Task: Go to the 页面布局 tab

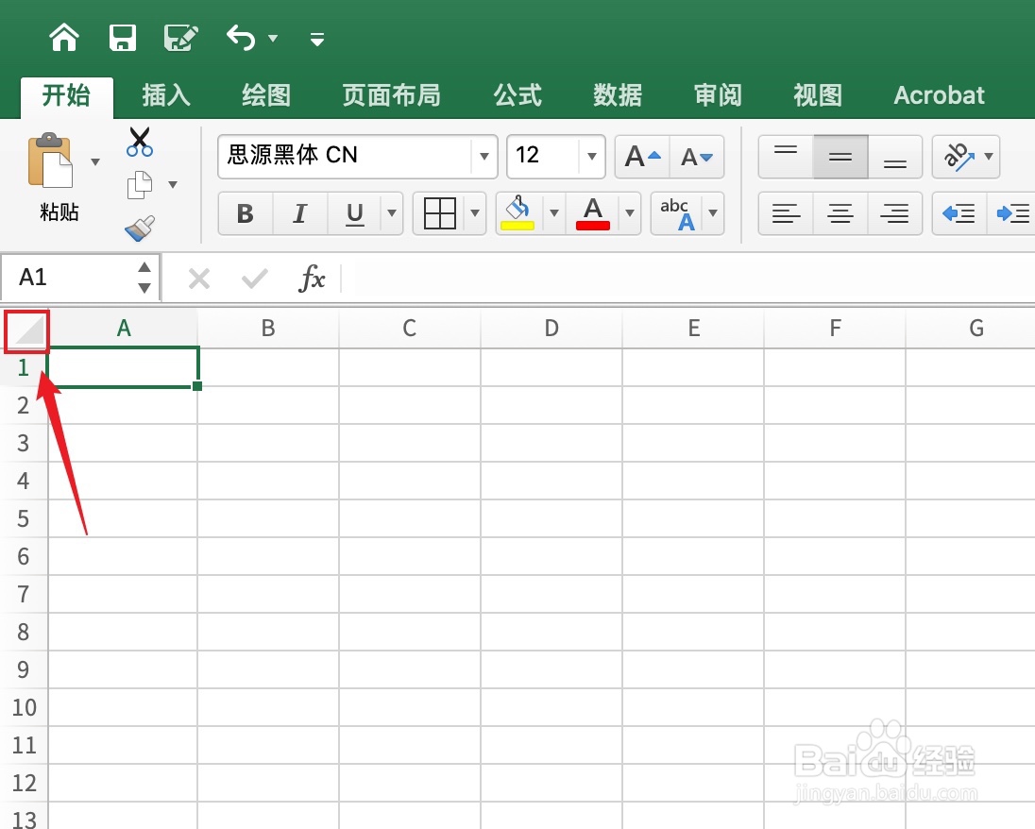Action: (391, 95)
